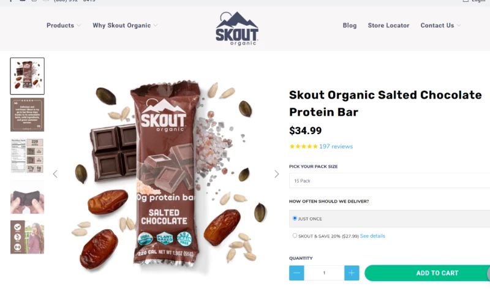Screen dimensions: 490x294
Task: View the customer quote thumbnail
Action: click(27, 115)
